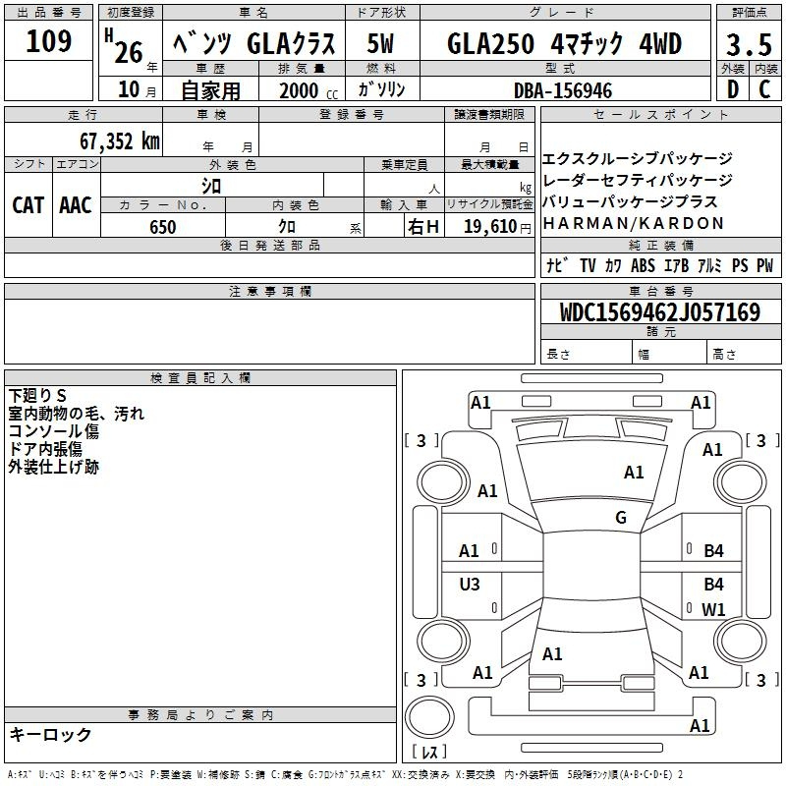
Task: Select the キーロック office notice text
Action: [51, 734]
